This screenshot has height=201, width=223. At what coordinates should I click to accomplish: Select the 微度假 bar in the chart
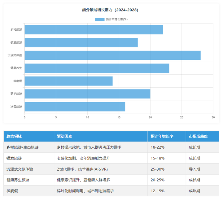68,81
